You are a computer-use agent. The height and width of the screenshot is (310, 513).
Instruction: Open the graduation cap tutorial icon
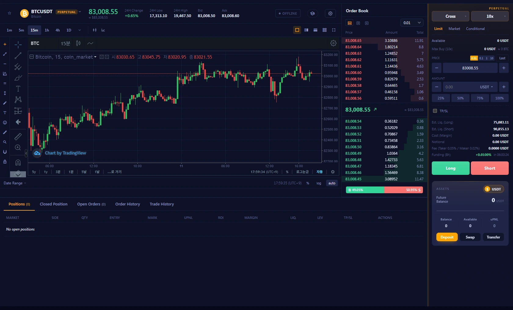pyautogui.click(x=312, y=13)
